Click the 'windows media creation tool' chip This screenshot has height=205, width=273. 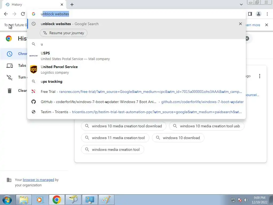113,149
